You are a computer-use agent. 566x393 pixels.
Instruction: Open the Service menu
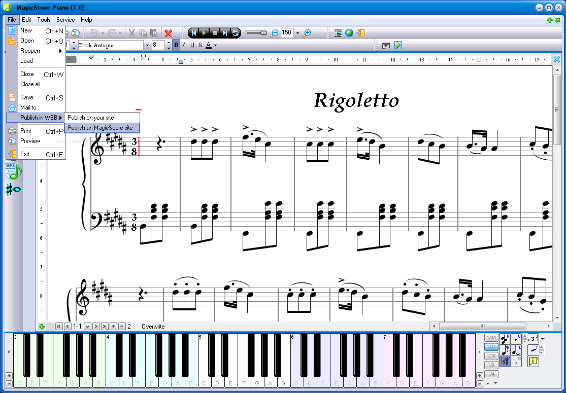tap(65, 20)
